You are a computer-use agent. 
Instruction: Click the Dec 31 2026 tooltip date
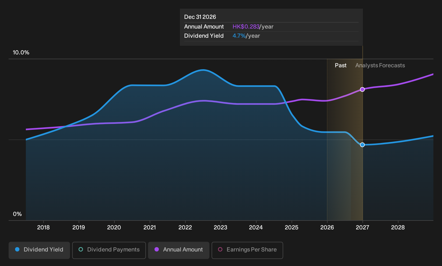[200, 17]
